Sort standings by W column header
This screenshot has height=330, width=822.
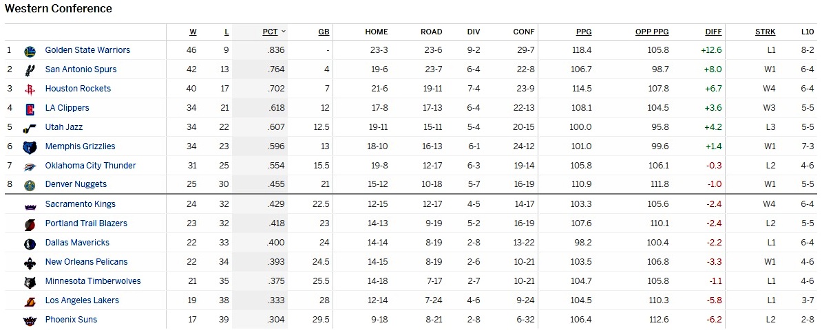[193, 32]
